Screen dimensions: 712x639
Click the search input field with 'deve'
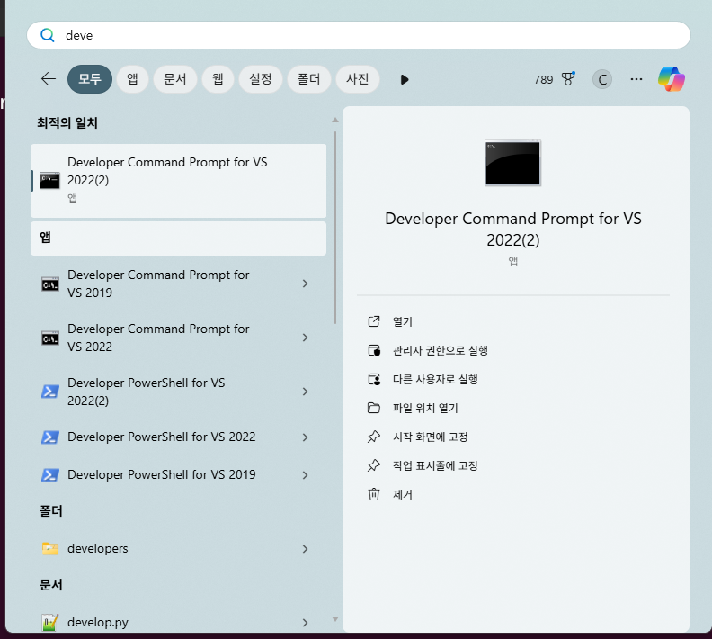click(x=360, y=35)
